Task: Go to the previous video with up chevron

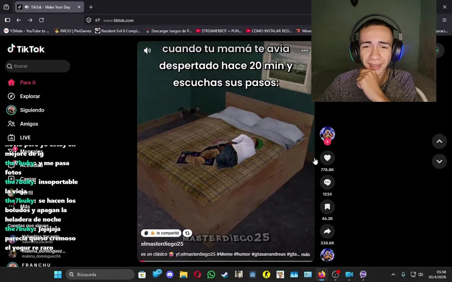Action: (439, 141)
